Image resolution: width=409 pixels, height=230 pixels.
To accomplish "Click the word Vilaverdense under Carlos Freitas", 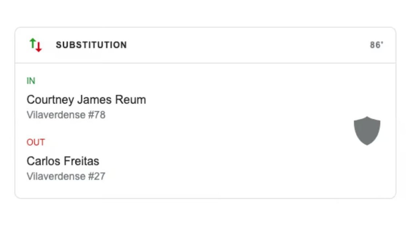I will [x=56, y=176].
